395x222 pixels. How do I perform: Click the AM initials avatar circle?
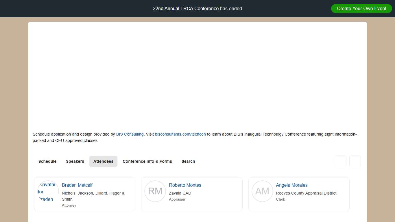[262, 191]
